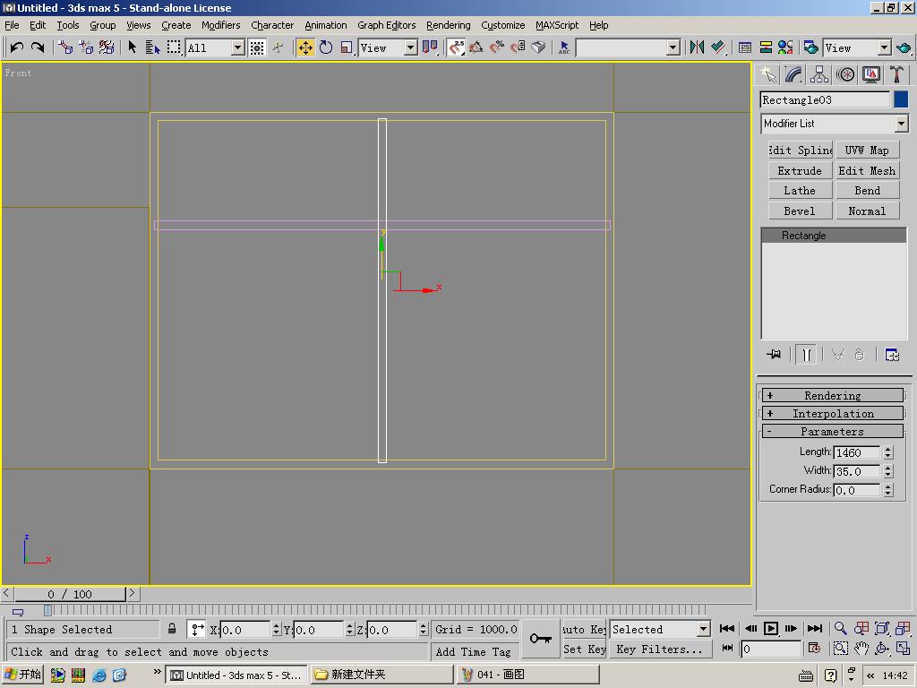
Task: Toggle Percent Snap on the toolbar
Action: click(x=497, y=47)
